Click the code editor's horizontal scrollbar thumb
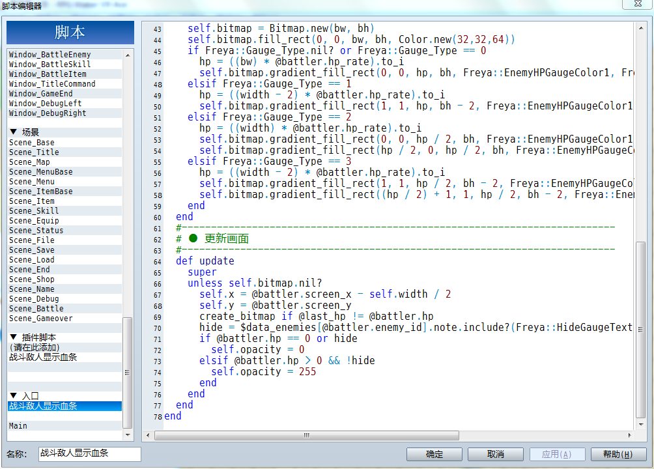Viewport: 654px width, 469px height. click(x=307, y=435)
